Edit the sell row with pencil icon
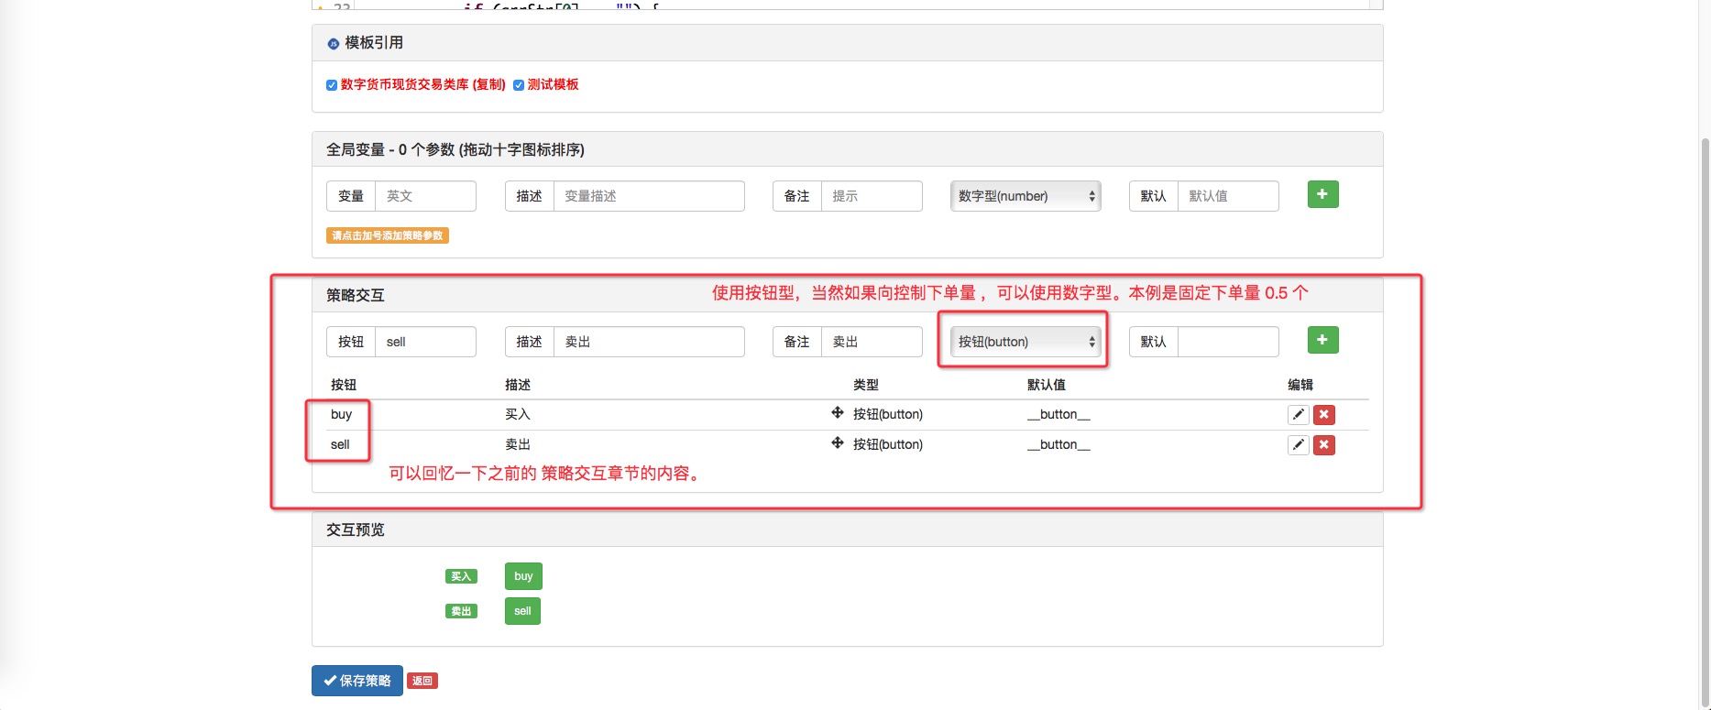This screenshot has width=1711, height=710. pos(1298,445)
